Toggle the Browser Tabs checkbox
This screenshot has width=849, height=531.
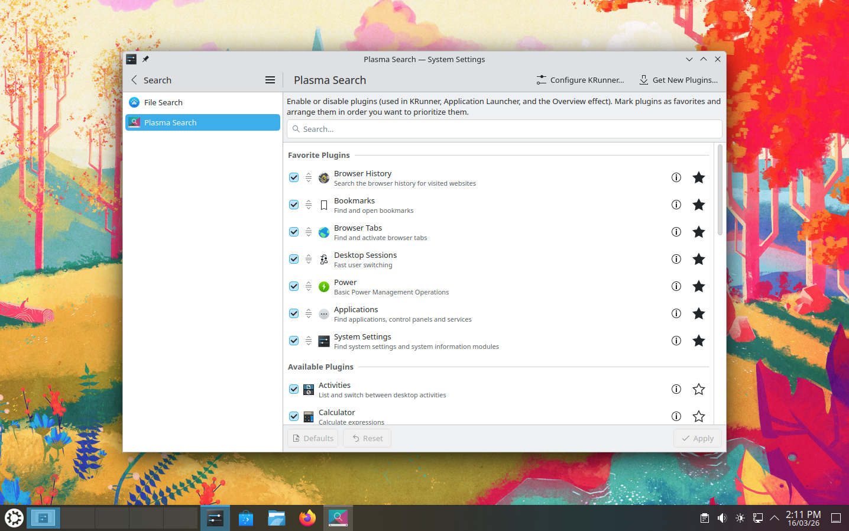pyautogui.click(x=294, y=232)
